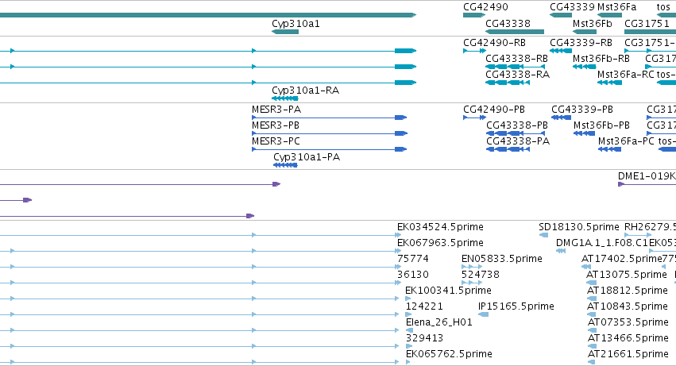
Task: Select the CG43339-RB transcript glyph
Action: pyautogui.click(x=561, y=51)
